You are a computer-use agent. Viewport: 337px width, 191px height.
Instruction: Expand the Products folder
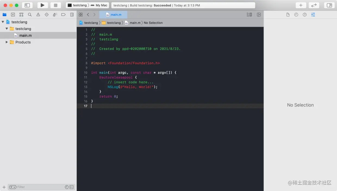[x=7, y=42]
